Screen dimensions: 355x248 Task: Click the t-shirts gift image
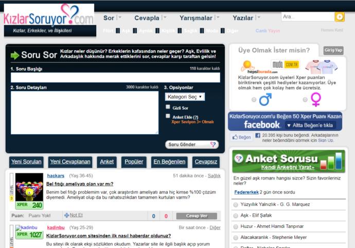pyautogui.click(x=321, y=67)
